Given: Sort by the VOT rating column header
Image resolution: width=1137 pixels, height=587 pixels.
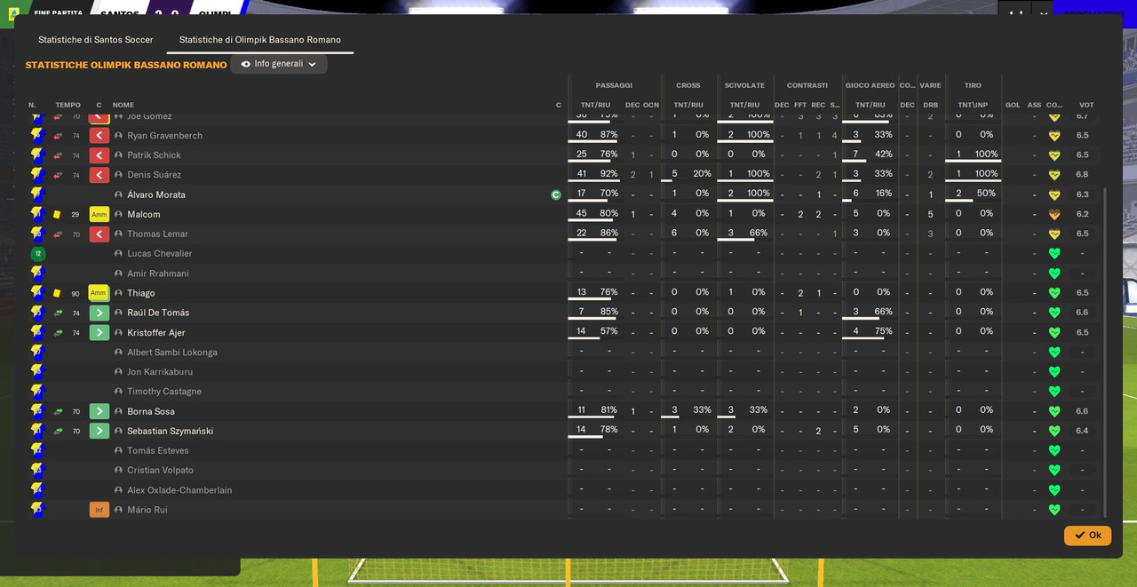Looking at the screenshot, I should (1086, 105).
